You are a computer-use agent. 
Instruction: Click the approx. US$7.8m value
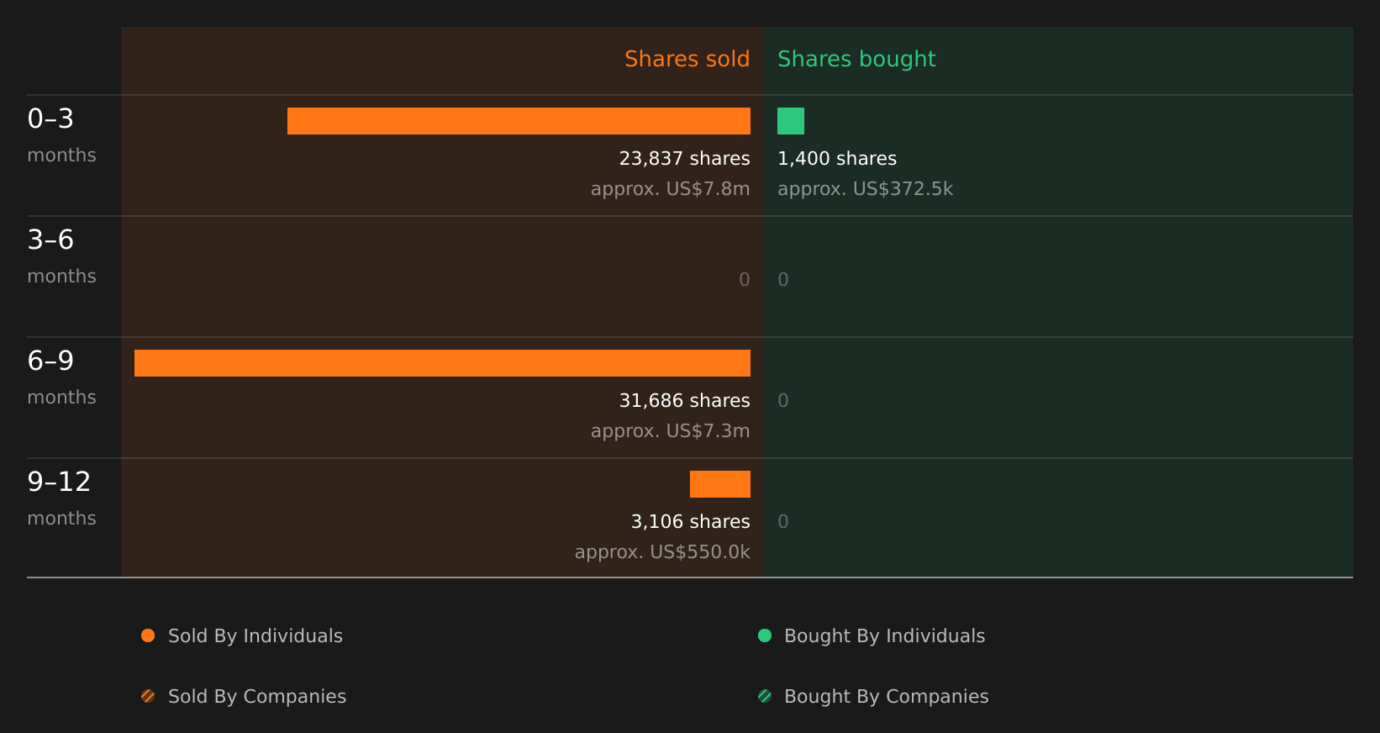click(670, 189)
